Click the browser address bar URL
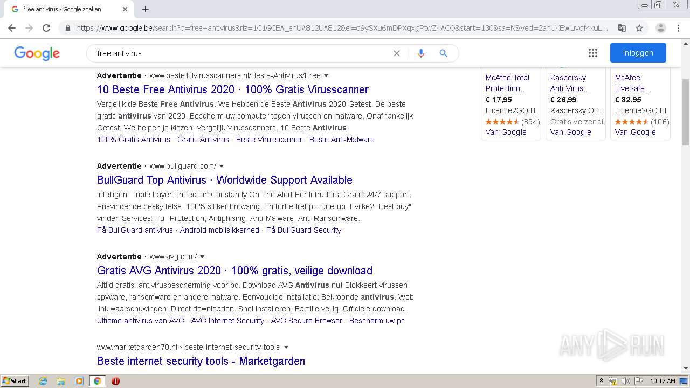Image resolution: width=690 pixels, height=388 pixels. coord(342,28)
